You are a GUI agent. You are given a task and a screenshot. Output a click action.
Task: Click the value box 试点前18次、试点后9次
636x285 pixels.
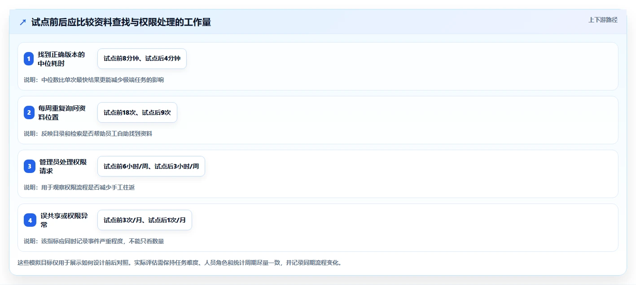[x=137, y=112]
